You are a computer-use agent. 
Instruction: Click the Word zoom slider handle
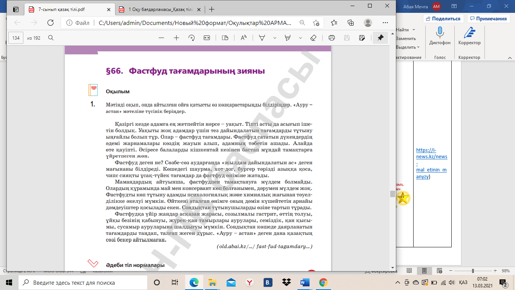[x=473, y=271]
